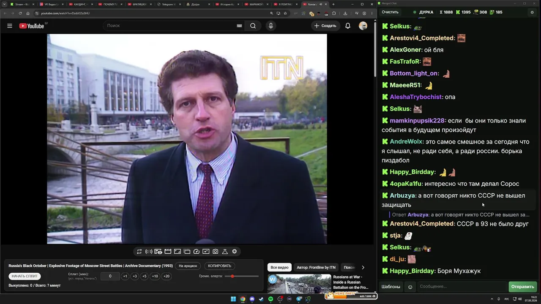The image size is (541, 304).
Task: Open the Chrome home button
Action: tap(28, 13)
